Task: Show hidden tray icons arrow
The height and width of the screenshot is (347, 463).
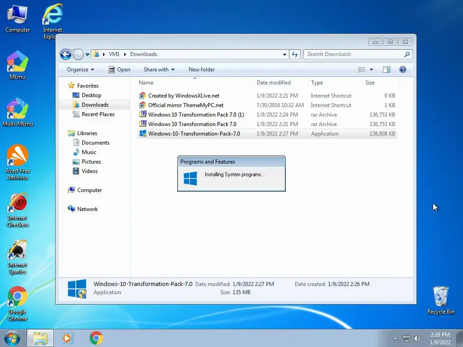Action: tap(395, 338)
